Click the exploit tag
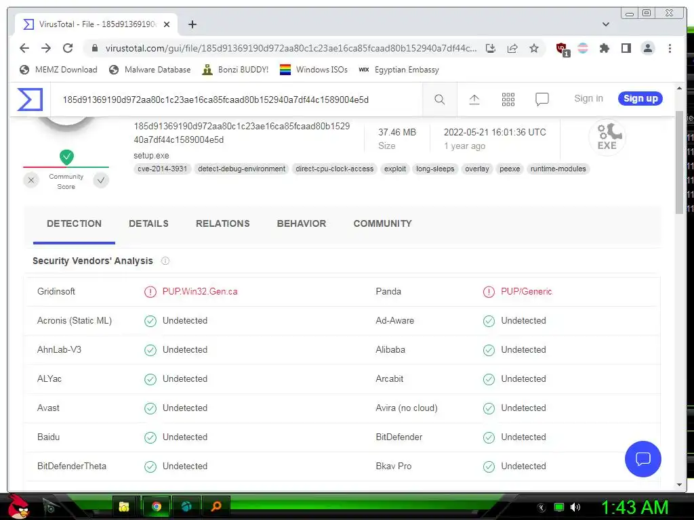This screenshot has height=520, width=694. pos(395,169)
